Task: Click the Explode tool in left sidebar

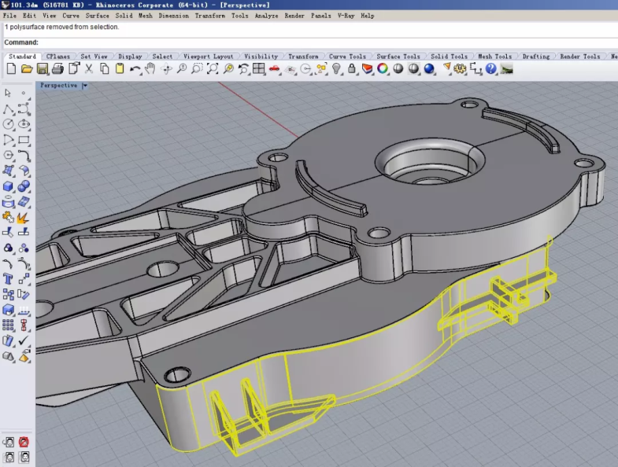Action: point(23,217)
